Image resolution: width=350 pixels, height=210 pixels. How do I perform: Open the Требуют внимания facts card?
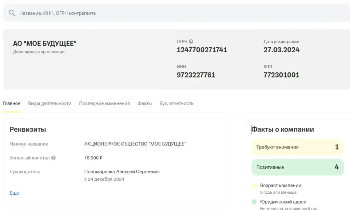click(x=298, y=147)
